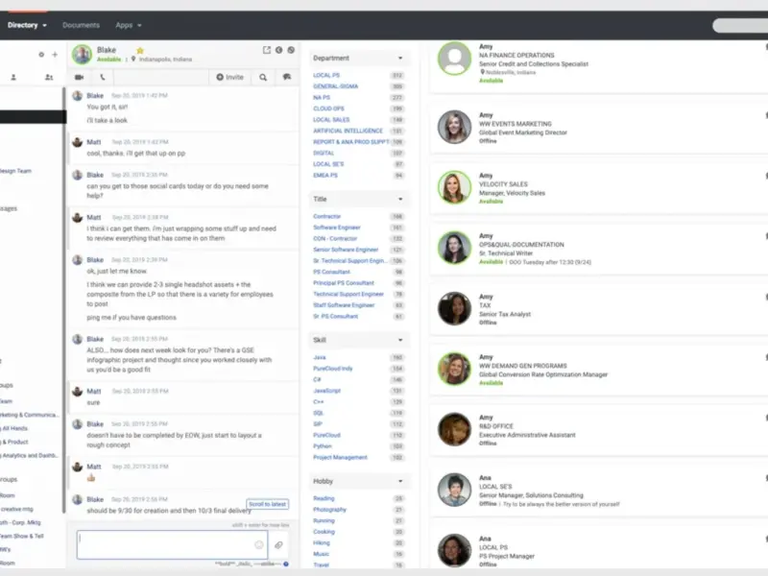Open Ana the PS Project Manager photo
Viewport: 768px width, 576px height.
click(454, 550)
